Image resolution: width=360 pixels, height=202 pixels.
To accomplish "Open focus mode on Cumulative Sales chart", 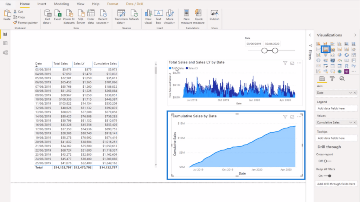I will click(292, 117).
